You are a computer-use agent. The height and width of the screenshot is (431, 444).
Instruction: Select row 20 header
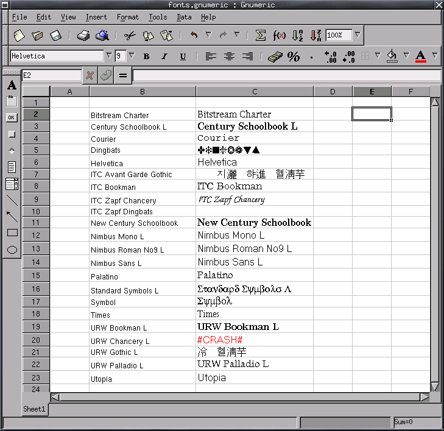[36, 340]
